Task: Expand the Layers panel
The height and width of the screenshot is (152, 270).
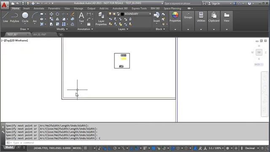Action: click(x=123, y=29)
